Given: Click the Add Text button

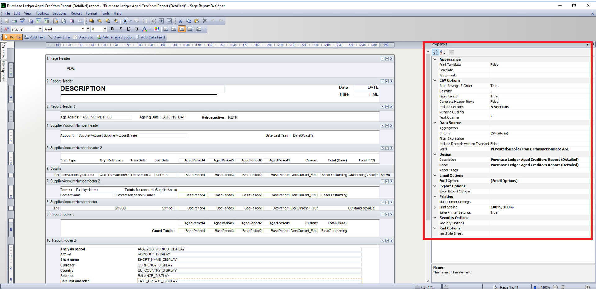Looking at the screenshot, I should click(35, 37).
